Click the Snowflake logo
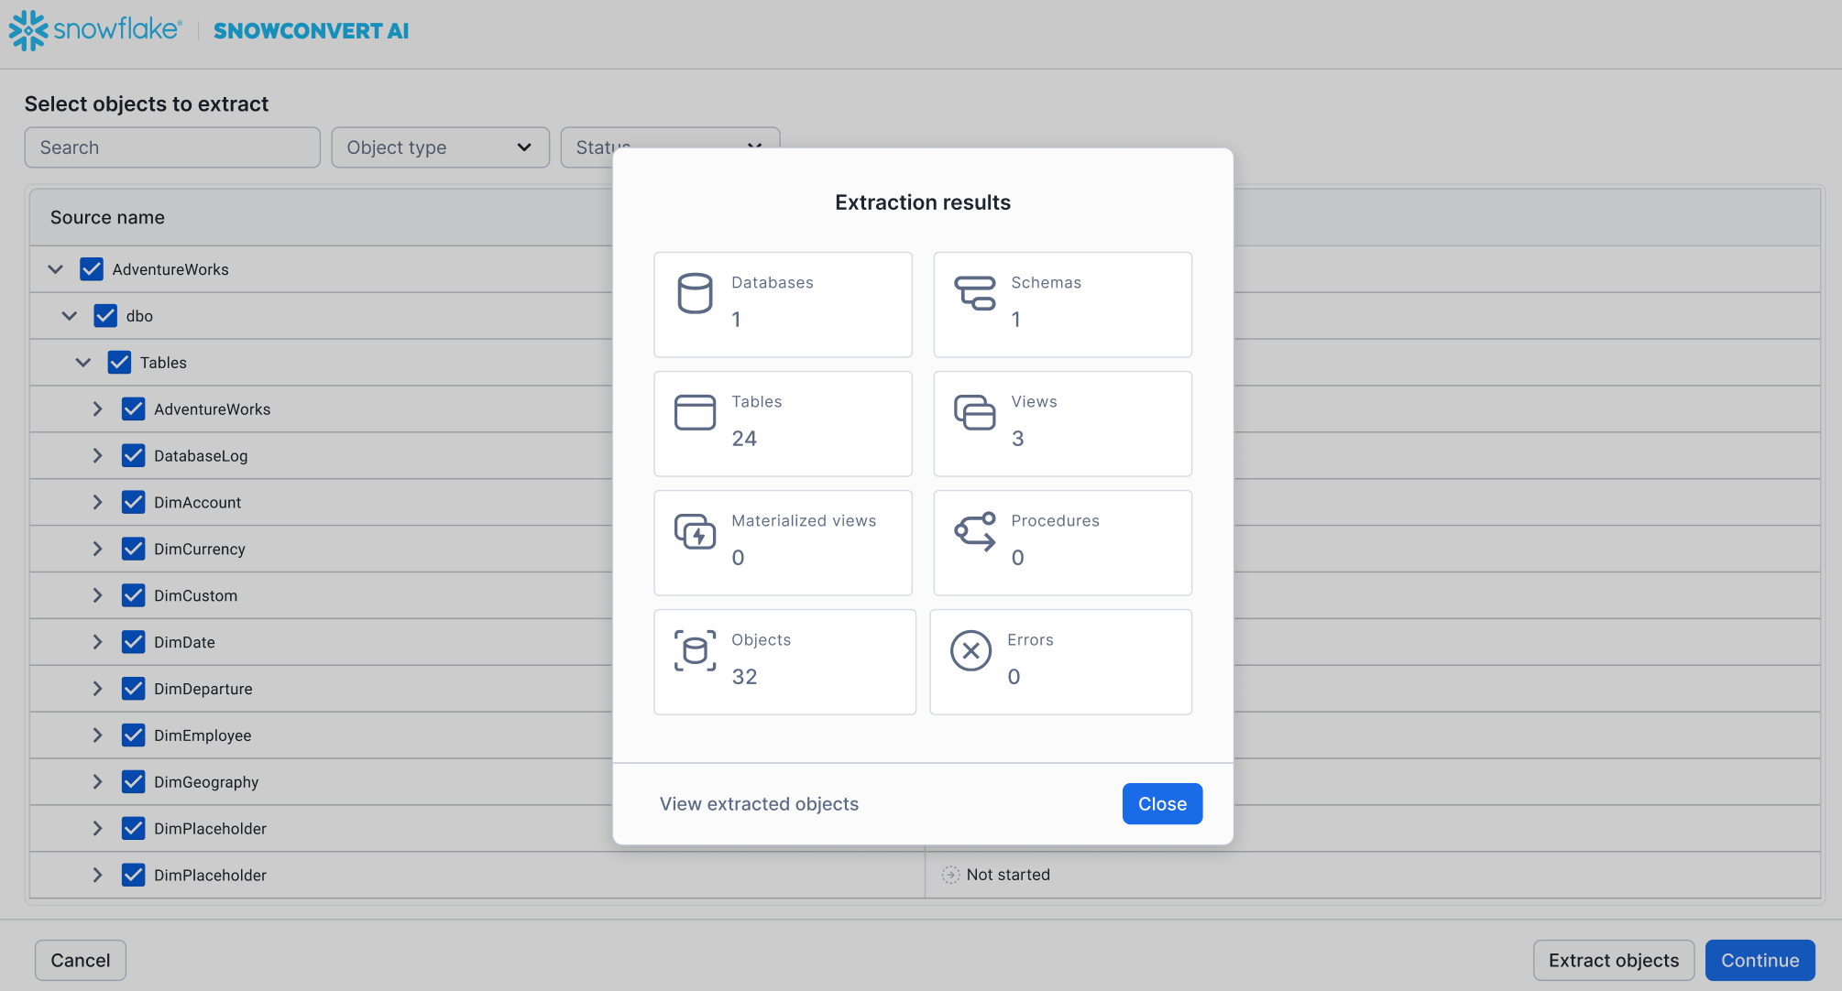Screen dimensions: 1842x991 [95, 30]
